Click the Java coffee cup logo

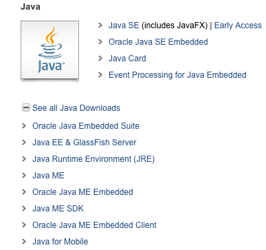[49, 50]
